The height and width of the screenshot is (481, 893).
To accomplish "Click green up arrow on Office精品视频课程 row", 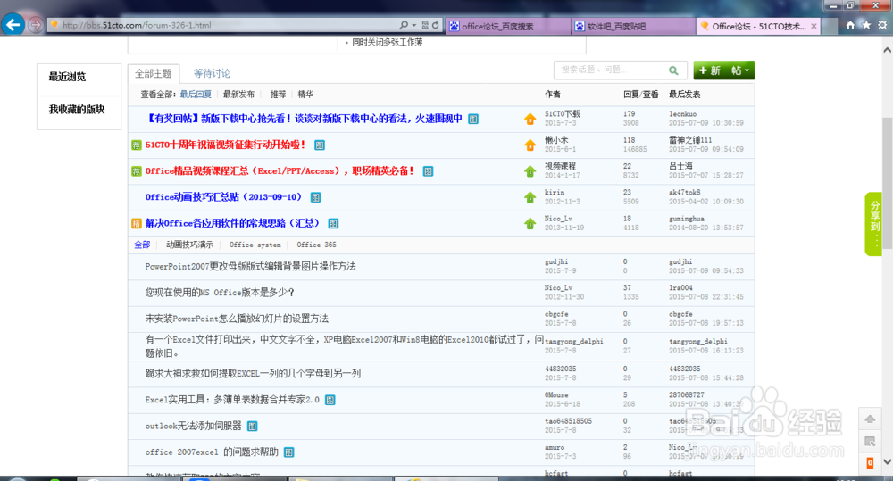I will [530, 170].
